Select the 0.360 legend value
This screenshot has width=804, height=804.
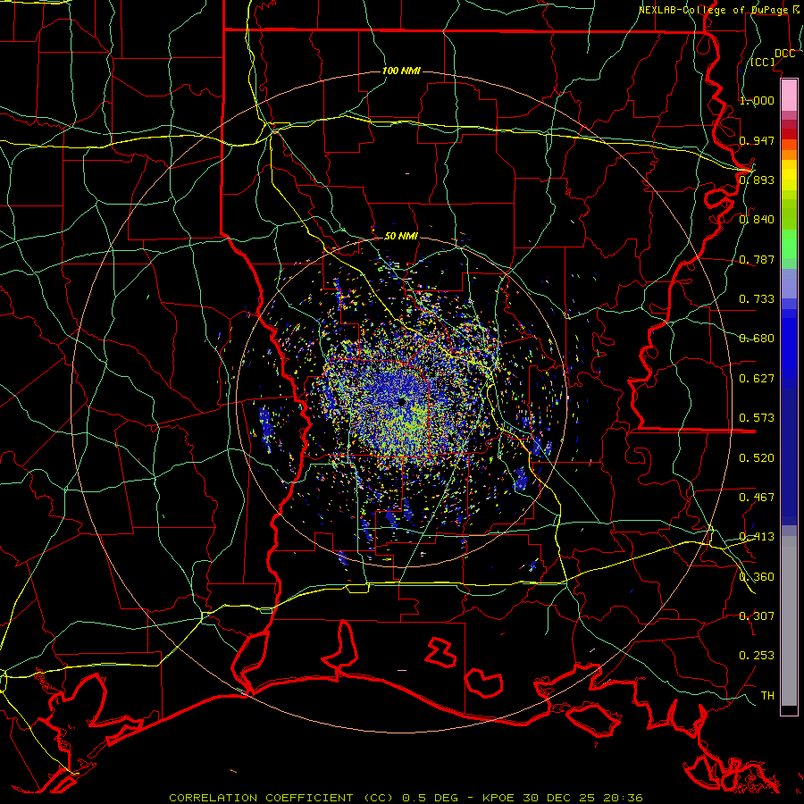757,577
